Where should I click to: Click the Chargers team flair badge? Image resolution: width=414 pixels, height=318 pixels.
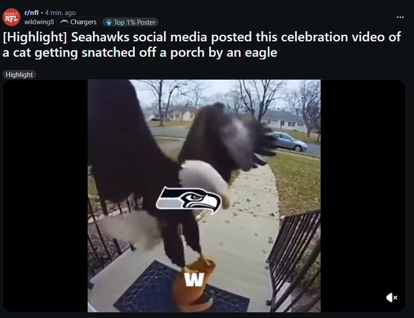click(78, 22)
